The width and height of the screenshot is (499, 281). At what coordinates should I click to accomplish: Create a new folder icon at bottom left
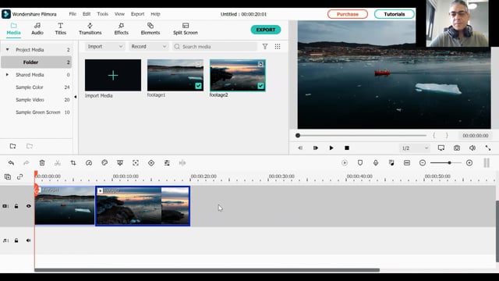coord(12,146)
